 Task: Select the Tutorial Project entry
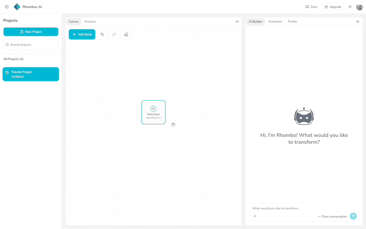tap(31, 74)
